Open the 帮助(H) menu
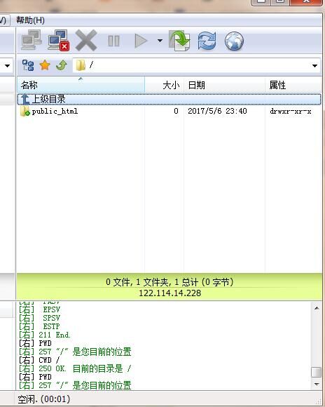The image size is (325, 407). 30,20
